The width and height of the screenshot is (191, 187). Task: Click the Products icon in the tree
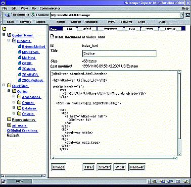coord(14,41)
